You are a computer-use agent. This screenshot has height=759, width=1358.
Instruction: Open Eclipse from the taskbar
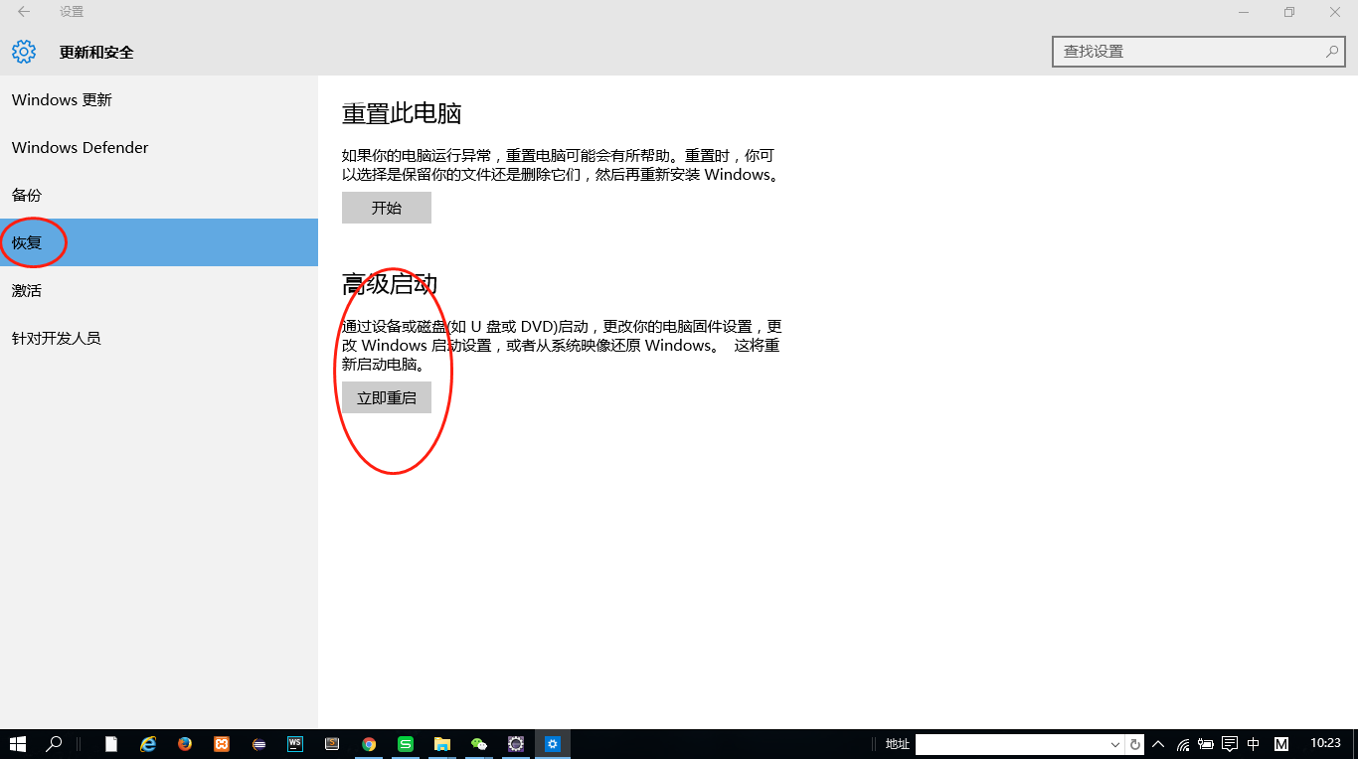coord(258,743)
